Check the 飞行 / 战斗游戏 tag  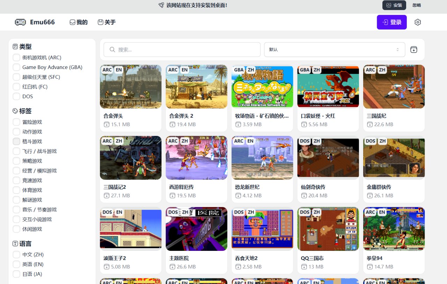pyautogui.click(x=16, y=151)
